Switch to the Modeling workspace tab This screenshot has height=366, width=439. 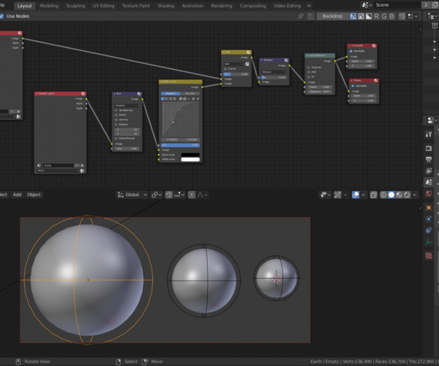pos(49,6)
